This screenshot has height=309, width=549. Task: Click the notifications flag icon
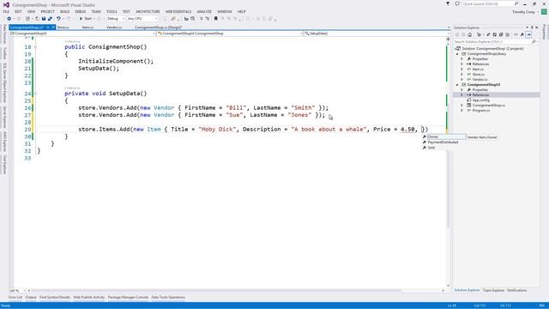click(448, 3)
